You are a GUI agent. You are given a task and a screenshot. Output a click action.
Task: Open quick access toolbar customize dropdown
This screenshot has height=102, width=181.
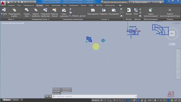coord(35,2)
